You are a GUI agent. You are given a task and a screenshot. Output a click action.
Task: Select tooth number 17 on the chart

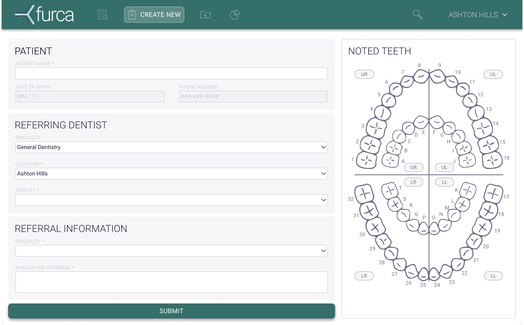[494, 194]
